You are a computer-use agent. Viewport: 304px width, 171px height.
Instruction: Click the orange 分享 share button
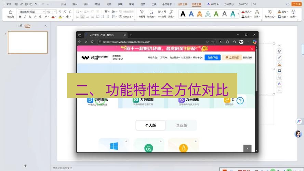[x=296, y=4]
